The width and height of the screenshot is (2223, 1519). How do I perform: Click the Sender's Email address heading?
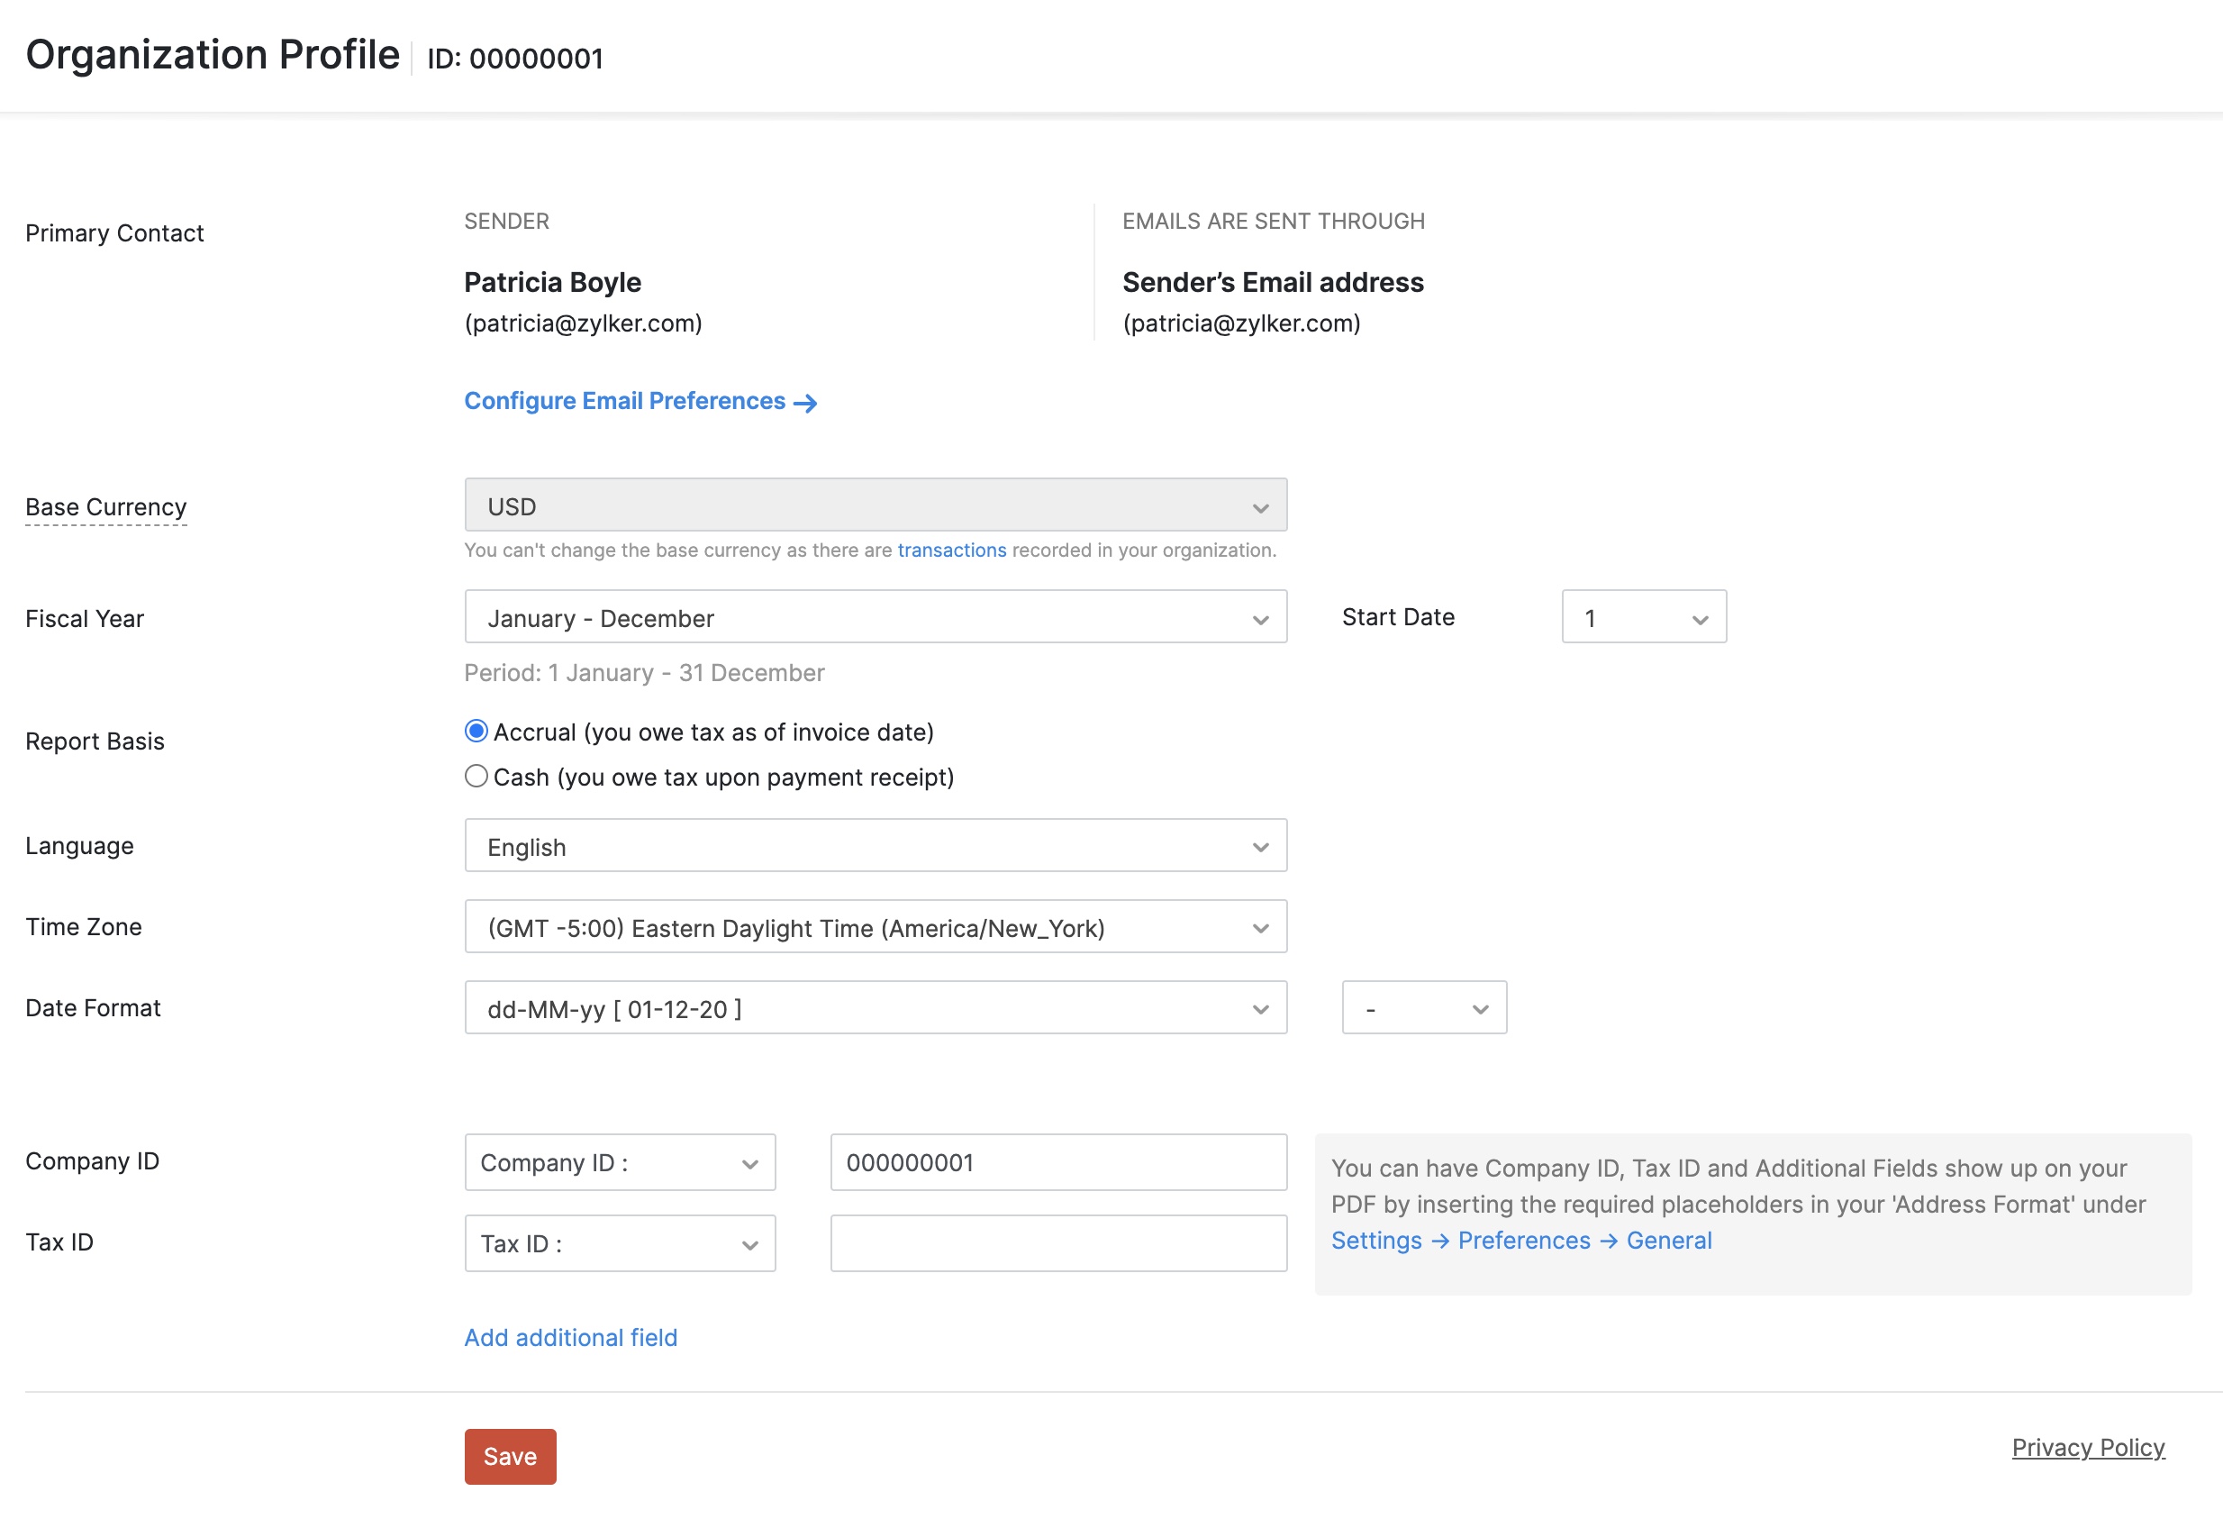pyautogui.click(x=1273, y=282)
